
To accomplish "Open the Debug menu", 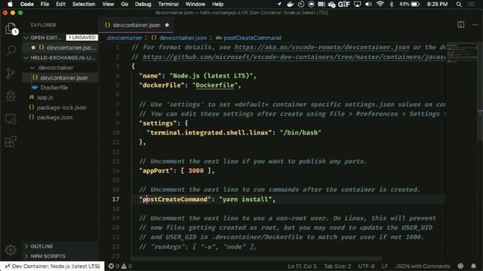I will tap(143, 4).
